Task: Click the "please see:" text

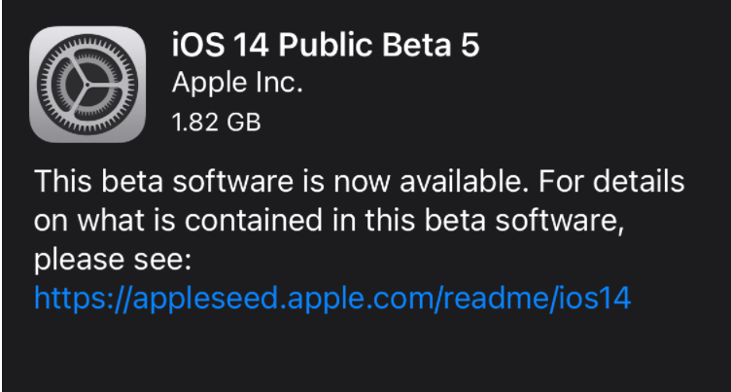Action: pyautogui.click(x=113, y=262)
